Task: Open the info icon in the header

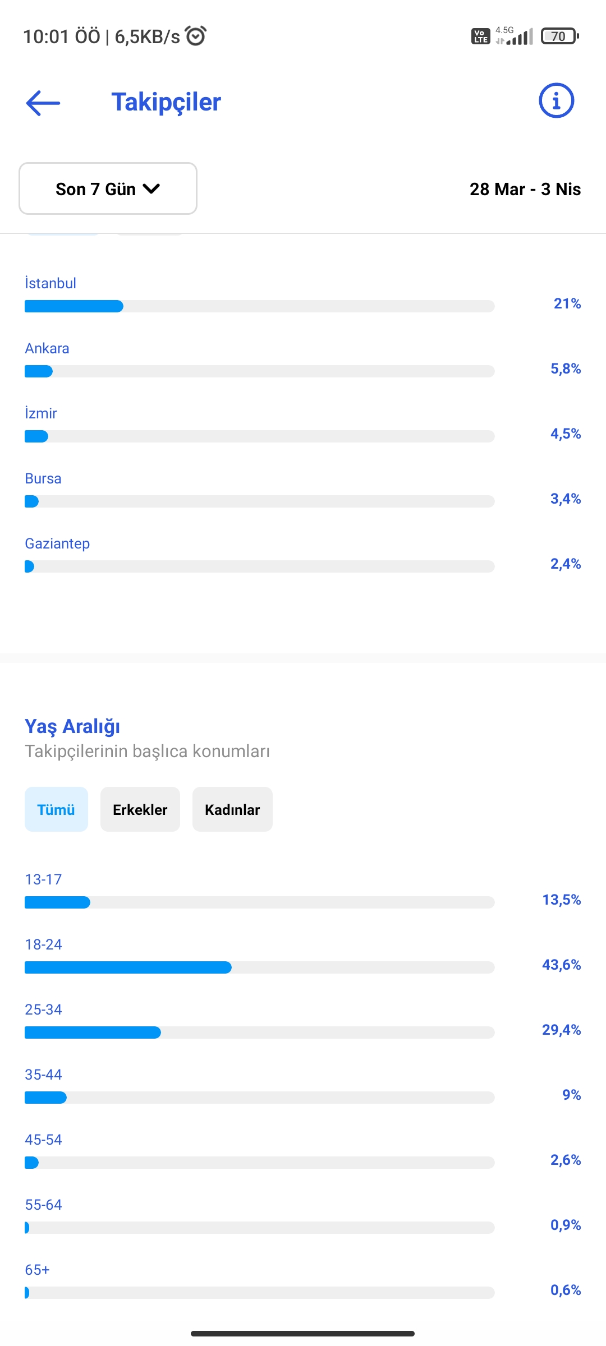Action: [556, 101]
